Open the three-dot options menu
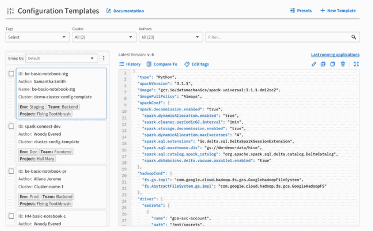The width and height of the screenshot is (373, 231). pos(104,58)
